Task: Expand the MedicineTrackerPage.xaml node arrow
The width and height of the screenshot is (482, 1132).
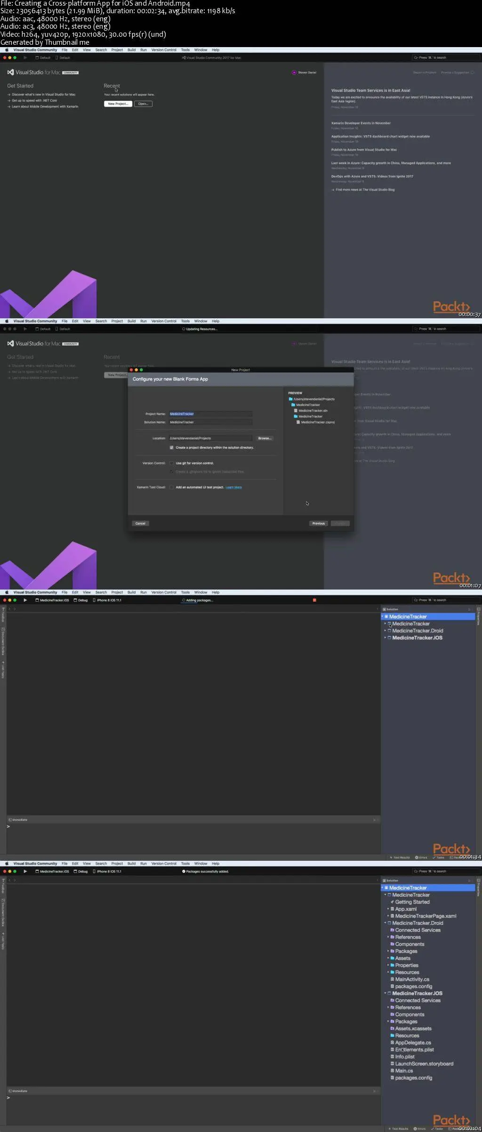Action: pos(388,916)
